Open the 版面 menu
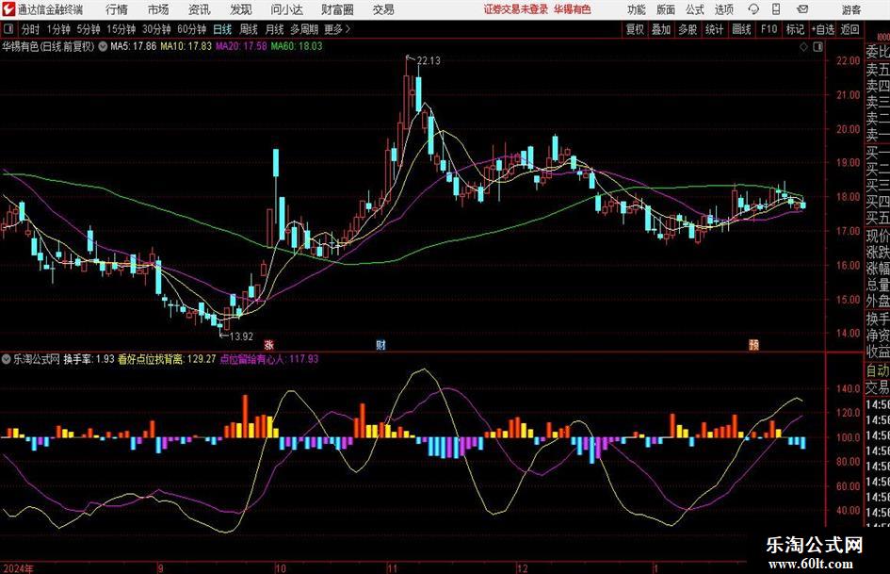Screen dimensions: 890x574 pos(666,9)
